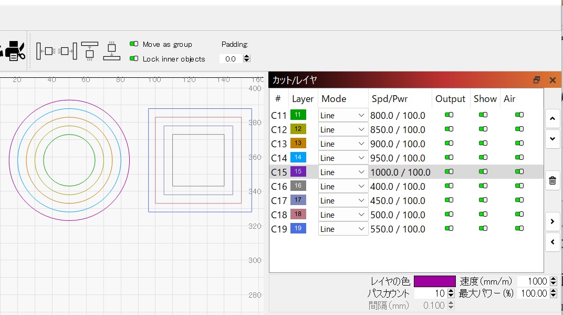Click the print and cut icon

point(14,51)
